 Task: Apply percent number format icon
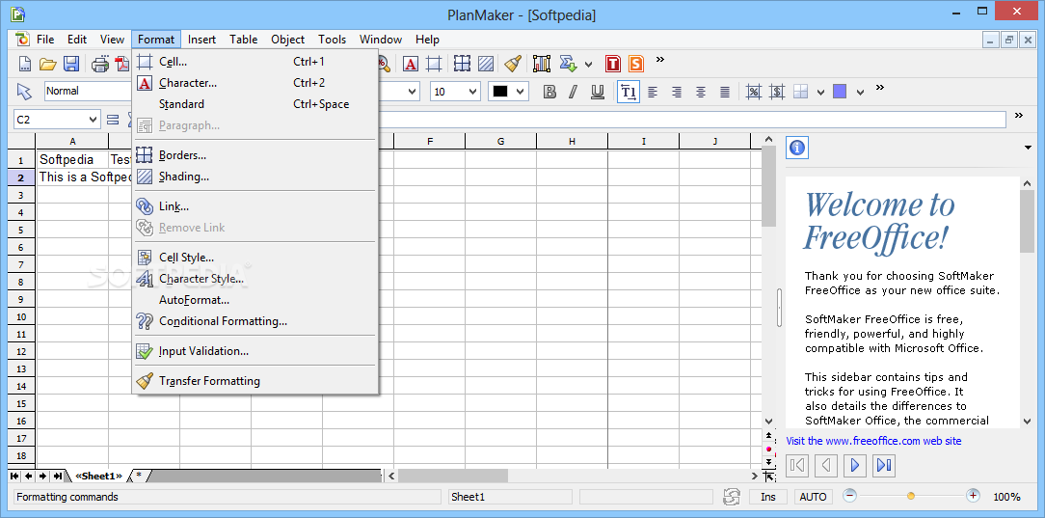[x=754, y=92]
